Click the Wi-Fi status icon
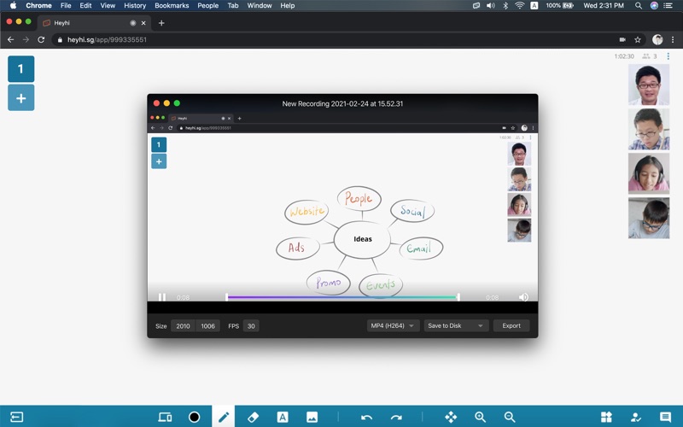Screen dimensions: 683x427 tap(519, 6)
